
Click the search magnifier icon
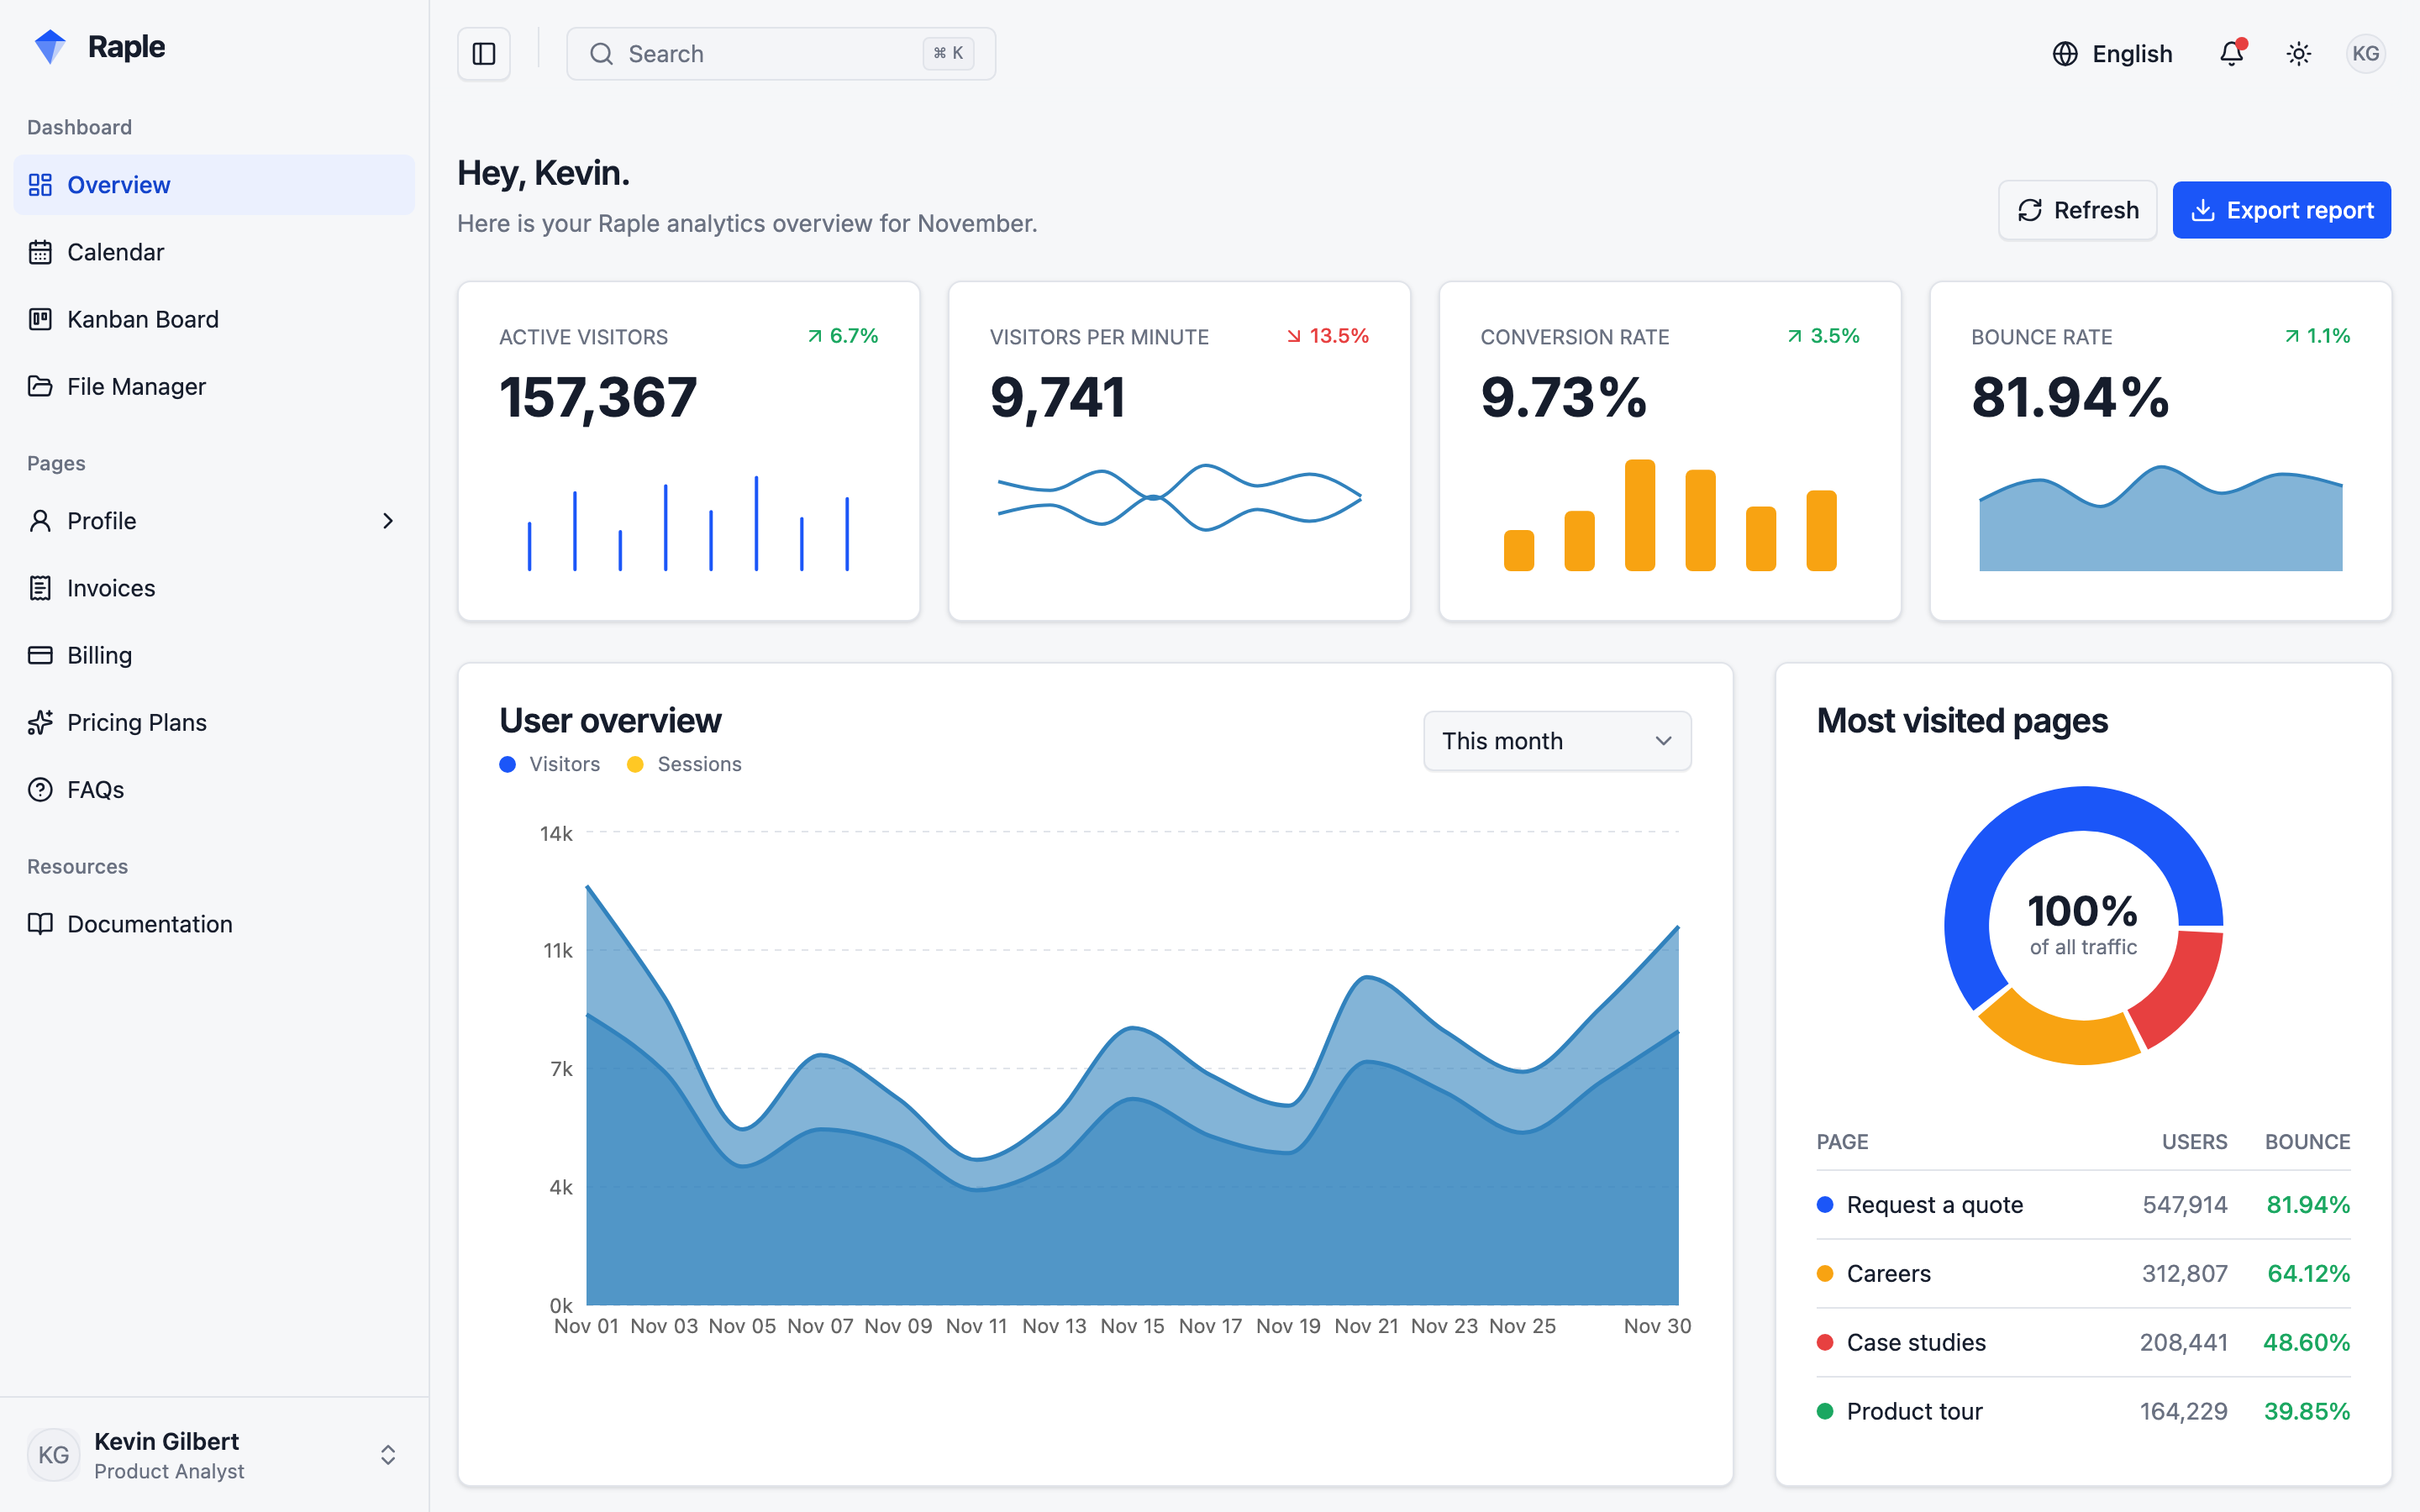601,54
